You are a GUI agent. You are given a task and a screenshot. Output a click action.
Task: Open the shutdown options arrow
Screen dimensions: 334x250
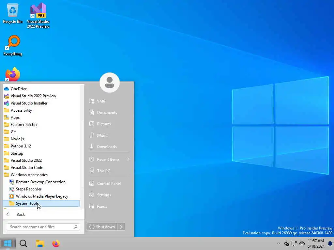click(121, 227)
